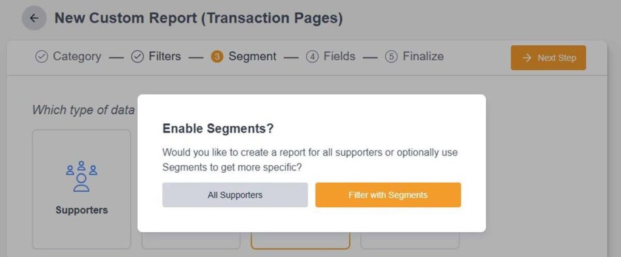The image size is (621, 257).
Task: Click the Filters step checkmark icon
Action: [x=138, y=57]
